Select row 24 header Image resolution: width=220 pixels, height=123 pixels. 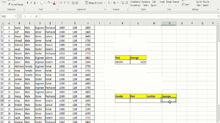2,100
